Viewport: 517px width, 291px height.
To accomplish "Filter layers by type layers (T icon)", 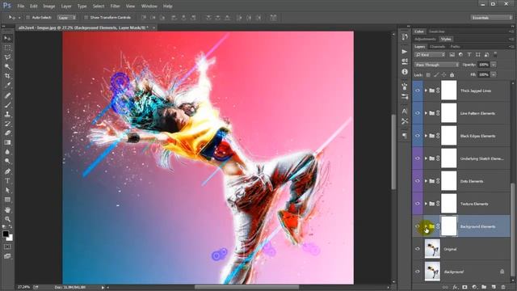I will tap(469, 55).
